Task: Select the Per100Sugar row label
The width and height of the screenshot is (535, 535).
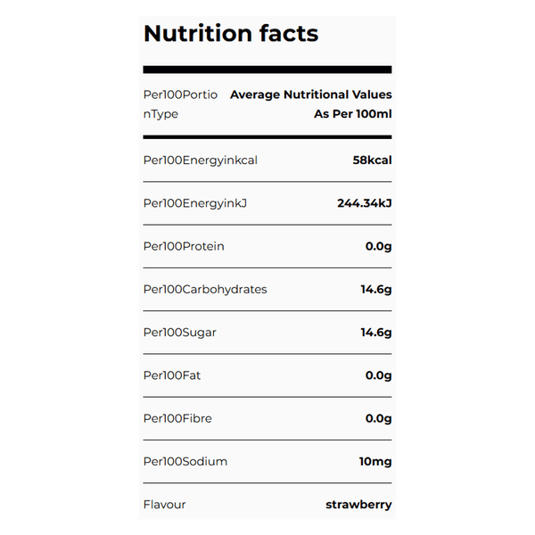Action: point(179,333)
